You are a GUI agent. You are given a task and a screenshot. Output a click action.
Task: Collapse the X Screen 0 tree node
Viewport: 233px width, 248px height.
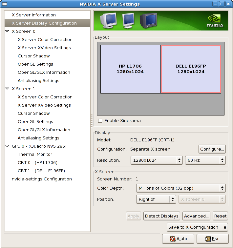pyautogui.click(x=7, y=31)
